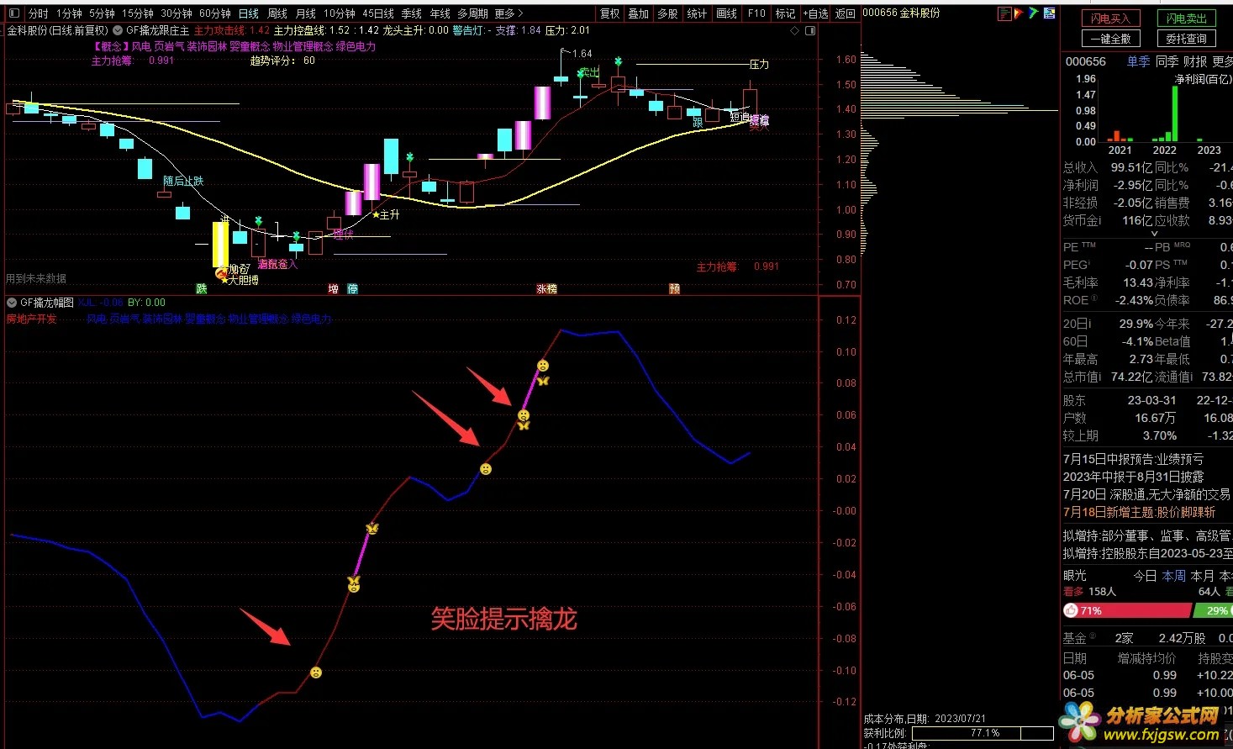This screenshot has width=1233, height=749.
Task: Activate the 画线 drawing tool
Action: pyautogui.click(x=726, y=13)
